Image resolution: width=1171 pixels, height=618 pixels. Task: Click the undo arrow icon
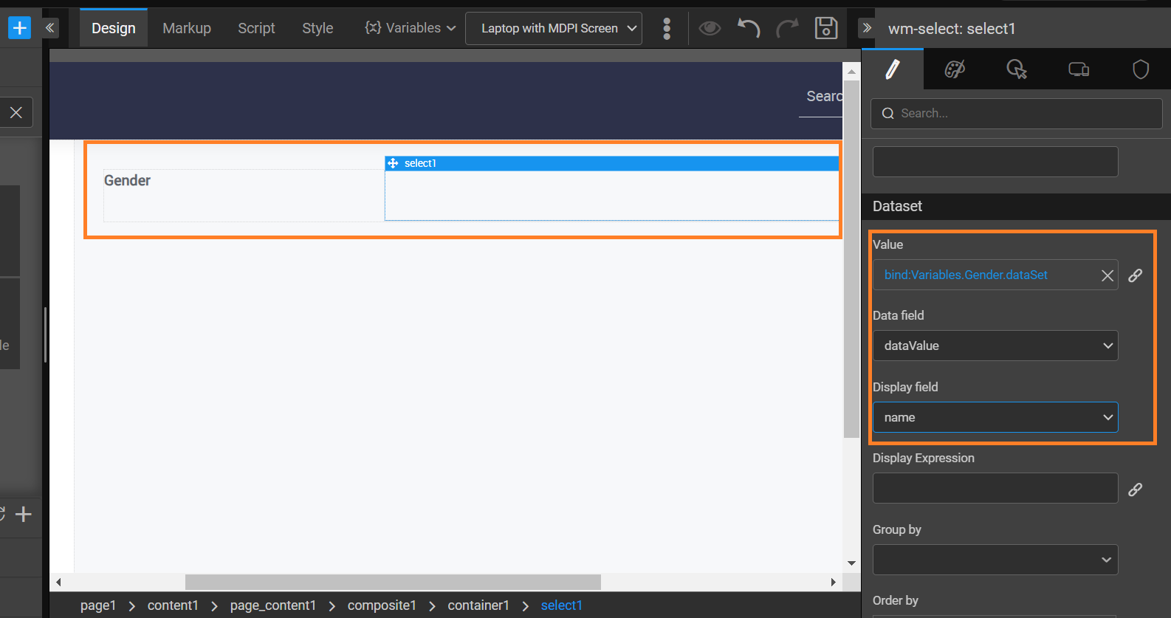click(x=749, y=28)
